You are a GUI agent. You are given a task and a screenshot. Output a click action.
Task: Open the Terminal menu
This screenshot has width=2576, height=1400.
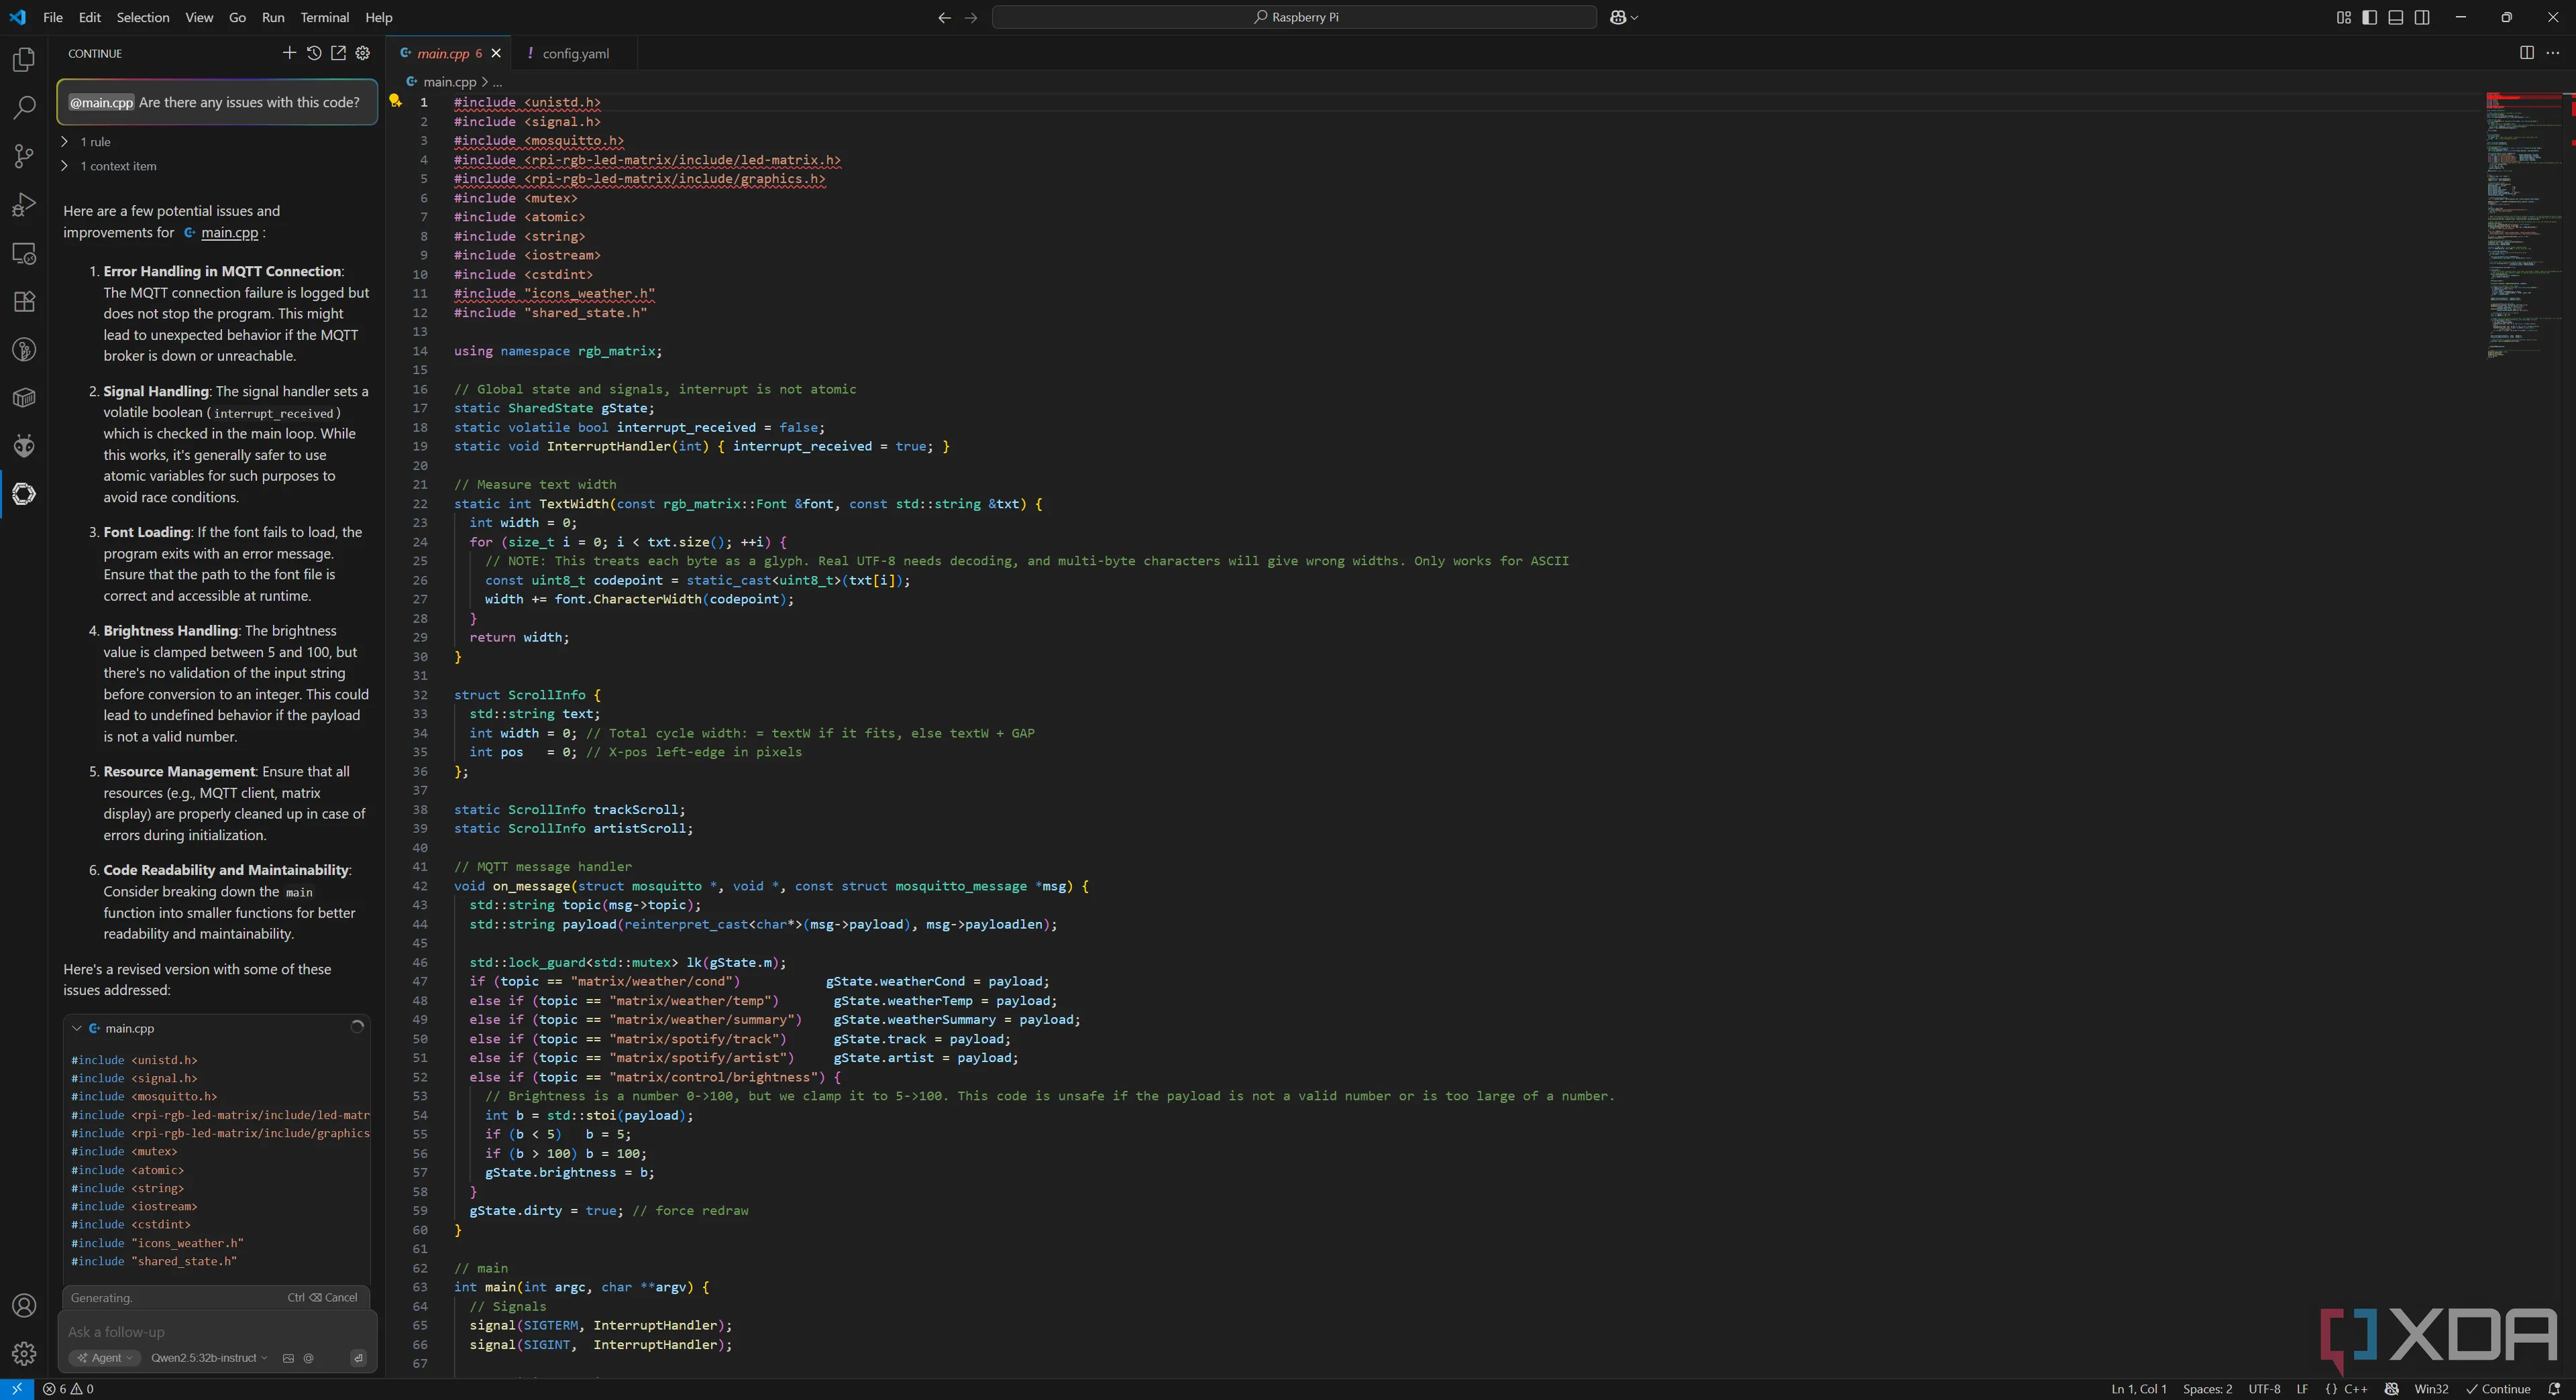[x=325, y=17]
